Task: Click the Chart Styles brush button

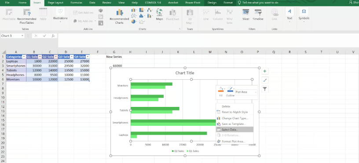Action: [265, 80]
